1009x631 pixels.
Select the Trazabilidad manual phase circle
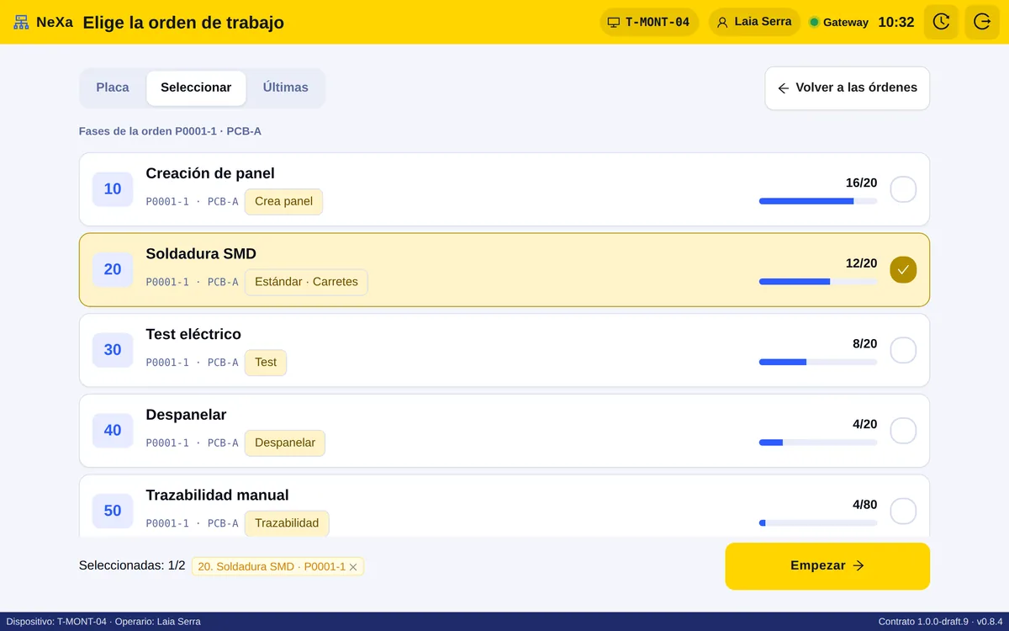tap(903, 511)
